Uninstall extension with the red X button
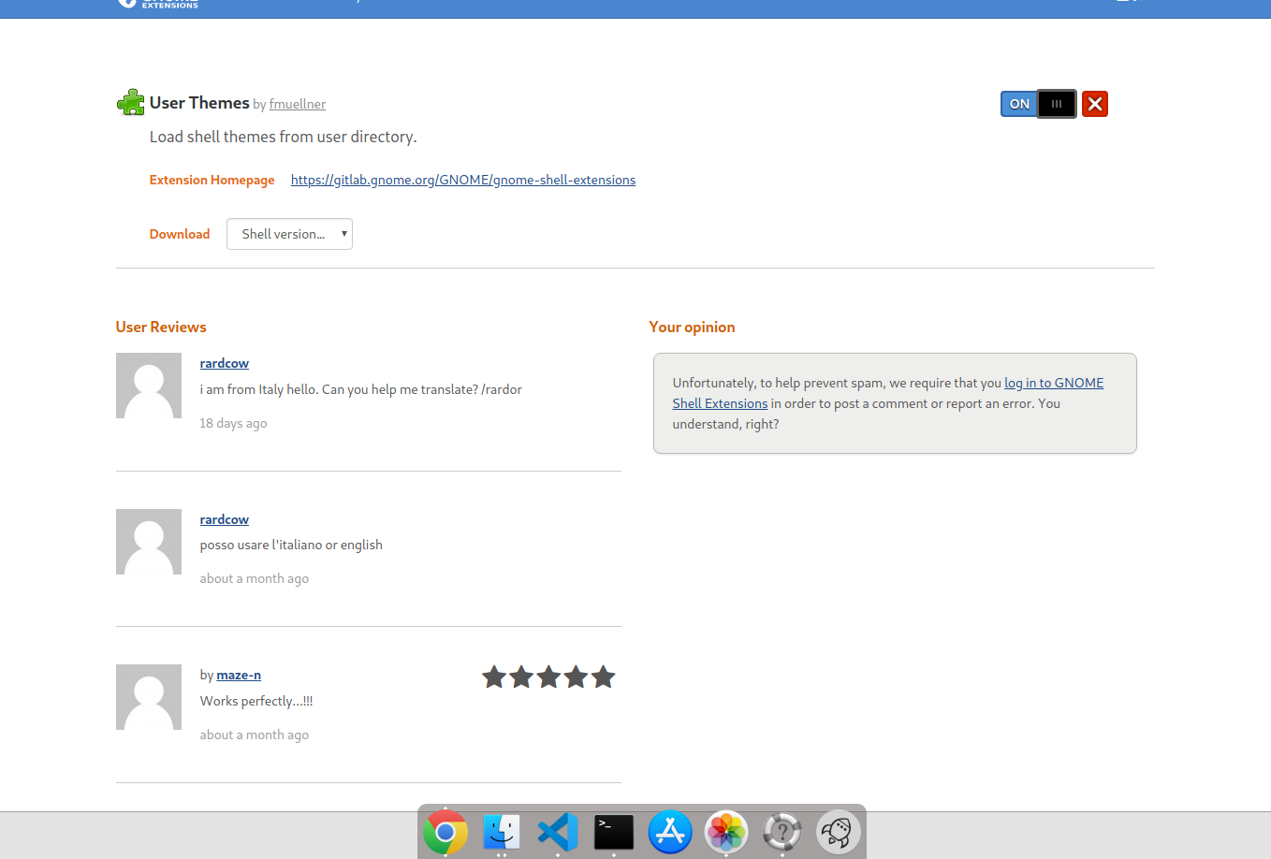This screenshot has height=859, width=1271. point(1095,104)
